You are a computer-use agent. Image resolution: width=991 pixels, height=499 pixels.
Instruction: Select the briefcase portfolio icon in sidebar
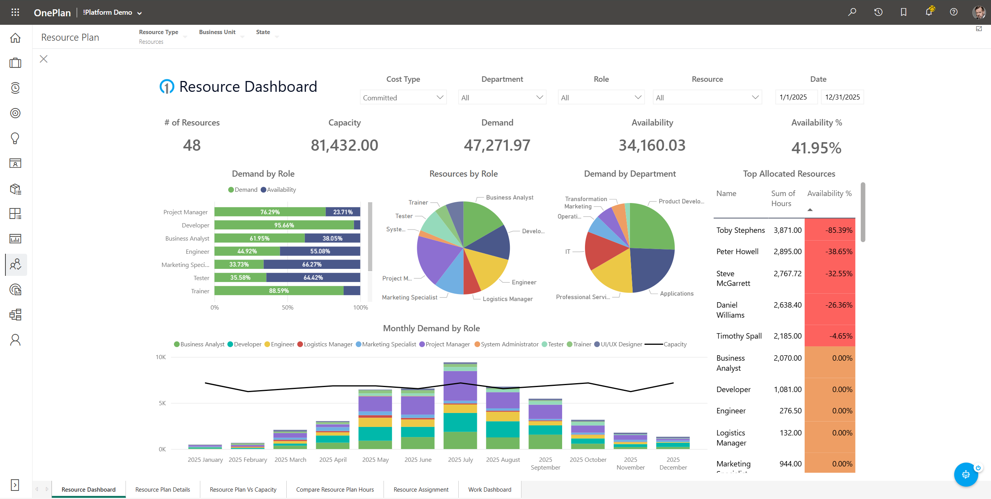15,63
